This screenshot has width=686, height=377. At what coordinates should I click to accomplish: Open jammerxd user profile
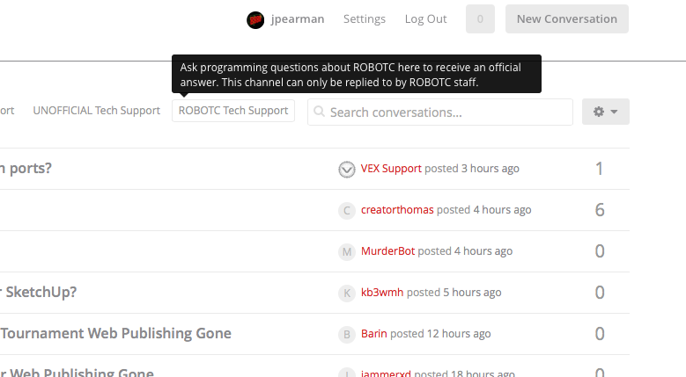click(x=386, y=373)
